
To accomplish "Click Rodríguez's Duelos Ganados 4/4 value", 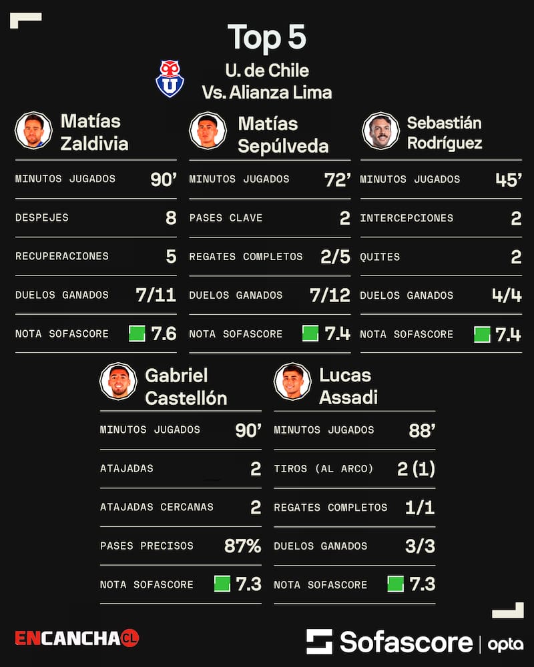I will coord(507,295).
